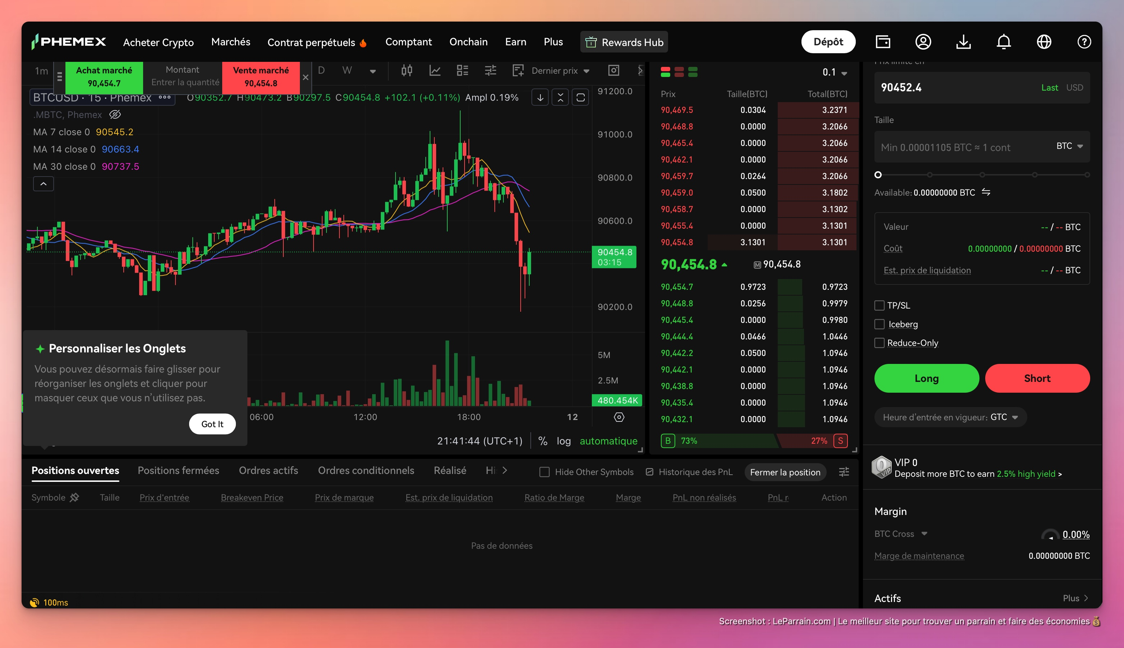Click the green Long button
The width and height of the screenshot is (1124, 648).
click(927, 378)
